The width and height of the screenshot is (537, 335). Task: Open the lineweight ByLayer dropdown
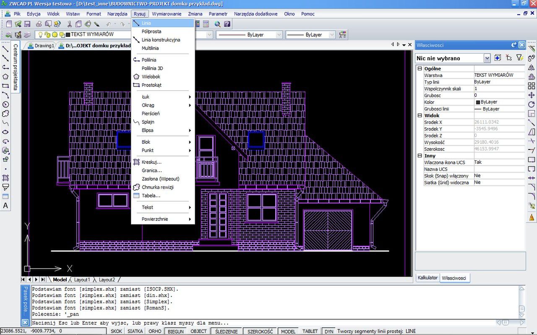[x=332, y=35]
